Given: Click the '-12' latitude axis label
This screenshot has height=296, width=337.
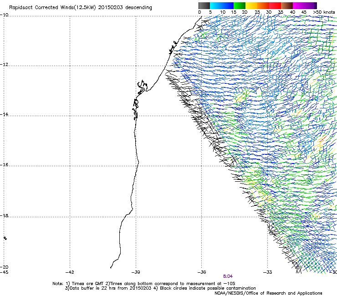Looking at the screenshot, I should [4, 65].
